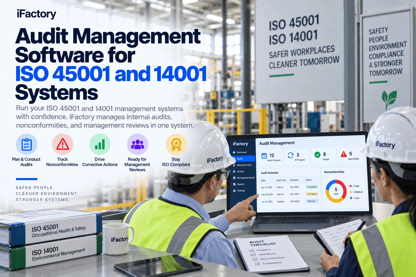416x277 pixels.
Task: Click the Nonconformities chart panel heading
Action: click(x=334, y=172)
